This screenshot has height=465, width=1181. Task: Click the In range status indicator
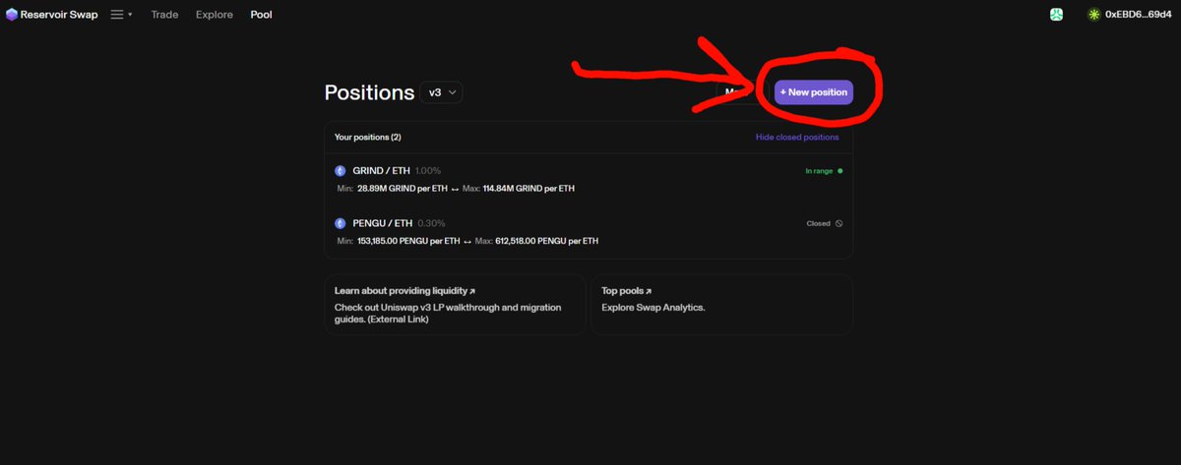[824, 171]
